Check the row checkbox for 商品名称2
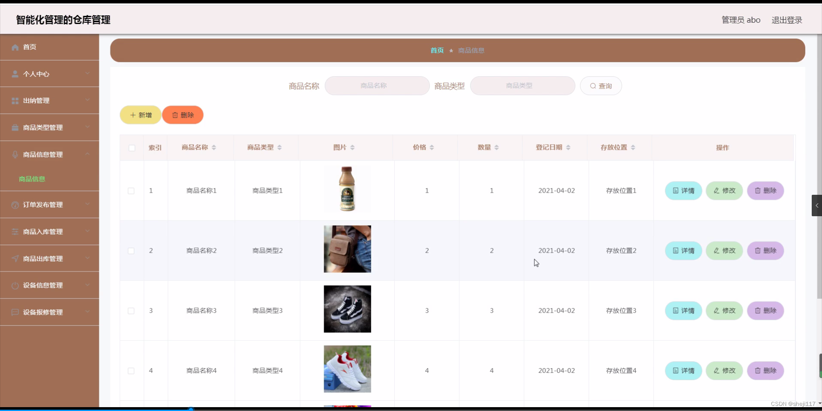822x411 pixels. pos(131,251)
